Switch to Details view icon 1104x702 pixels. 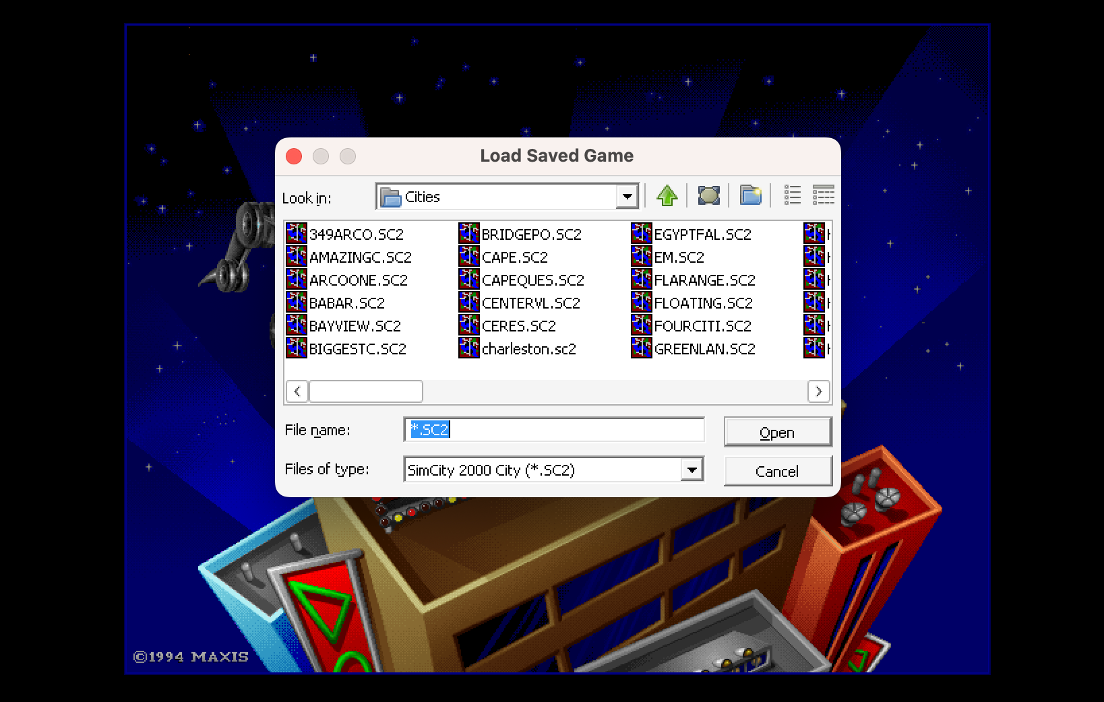(823, 196)
